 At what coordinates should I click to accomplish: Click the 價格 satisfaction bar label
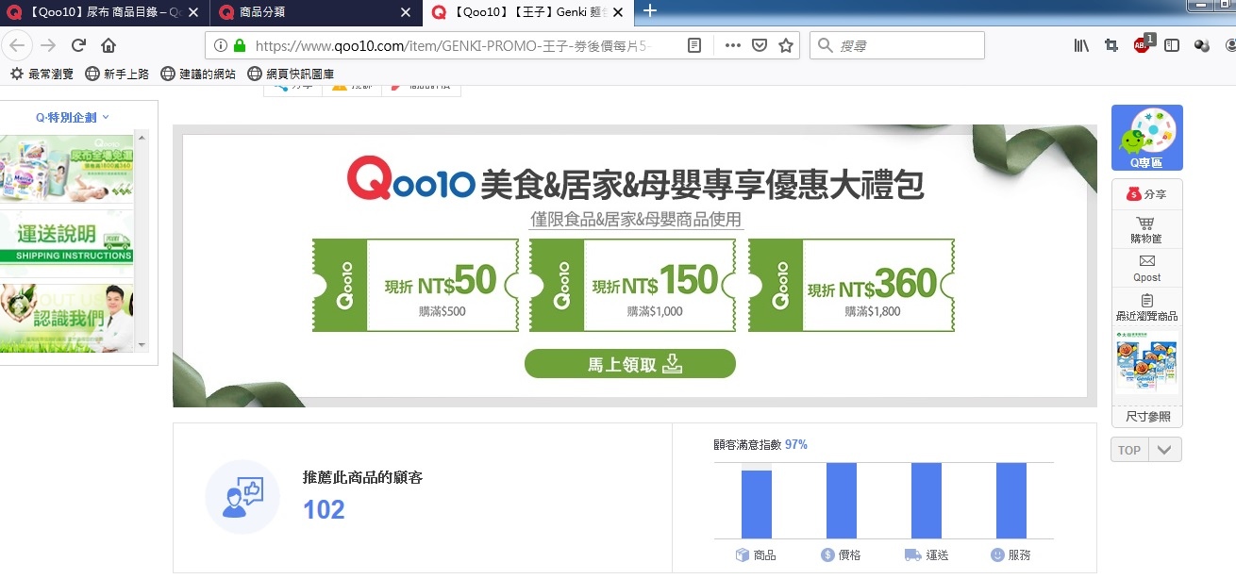pos(841,555)
